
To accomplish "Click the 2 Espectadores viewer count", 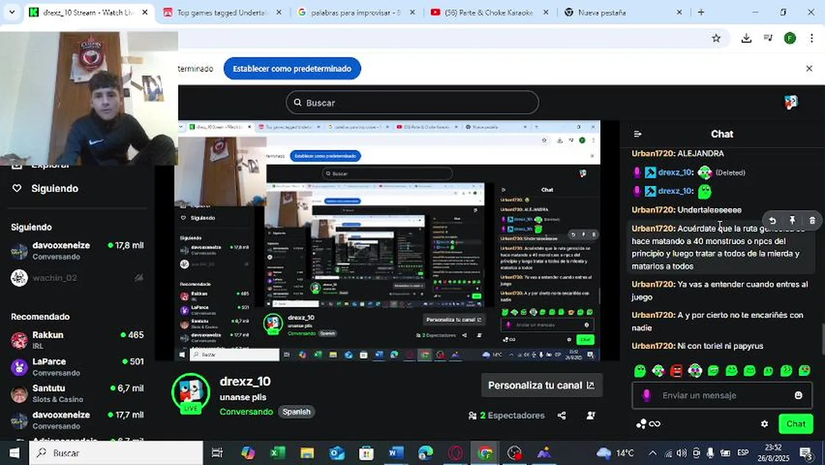I will (x=506, y=416).
